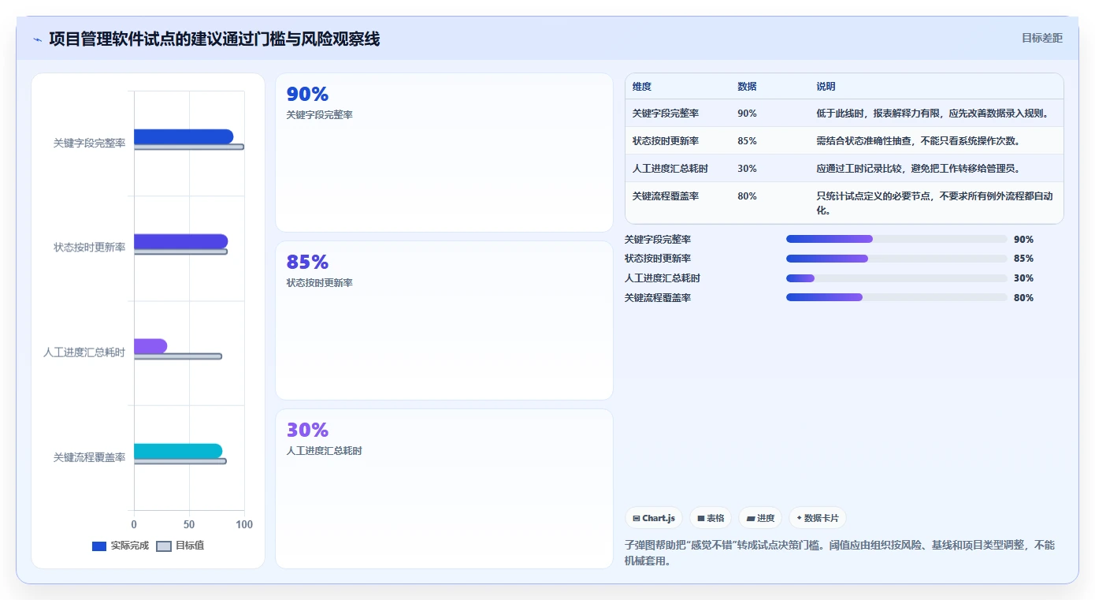Click the 关键字段完整率 progress bar
This screenshot has width=1095, height=600.
coord(896,239)
